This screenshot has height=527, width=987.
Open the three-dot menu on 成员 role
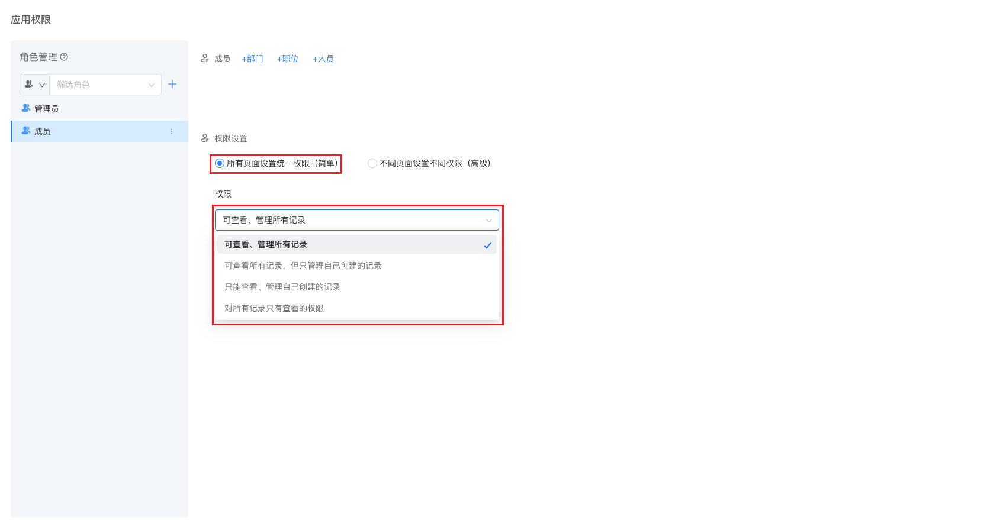171,131
